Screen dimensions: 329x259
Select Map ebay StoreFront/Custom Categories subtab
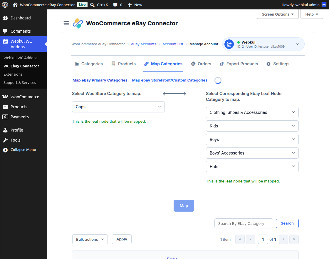pos(169,80)
